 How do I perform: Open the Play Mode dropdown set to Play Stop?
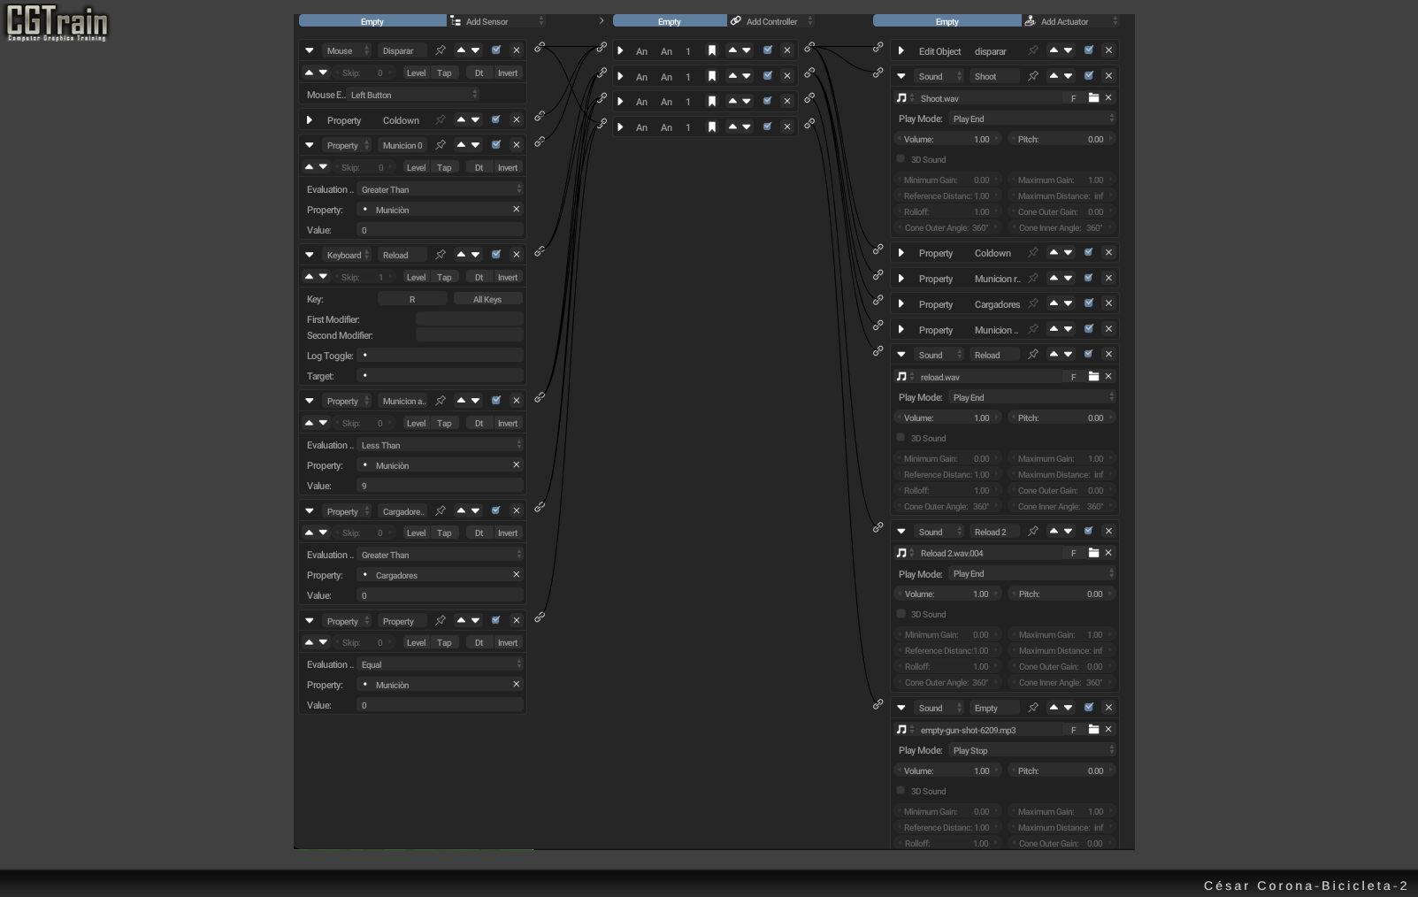pyautogui.click(x=1031, y=750)
